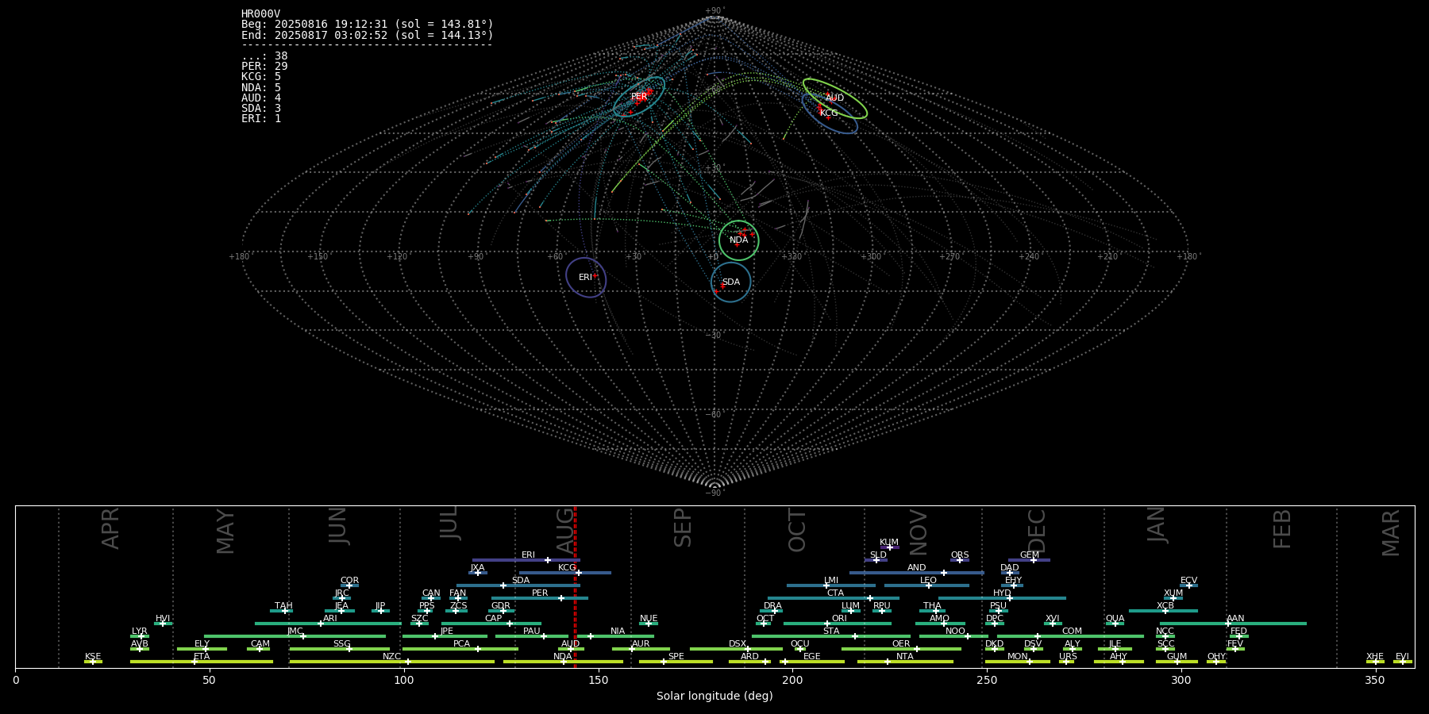Click the red dashed current solar longitude marker
Image resolution: width=1429 pixels, height=714 pixels.
575,587
